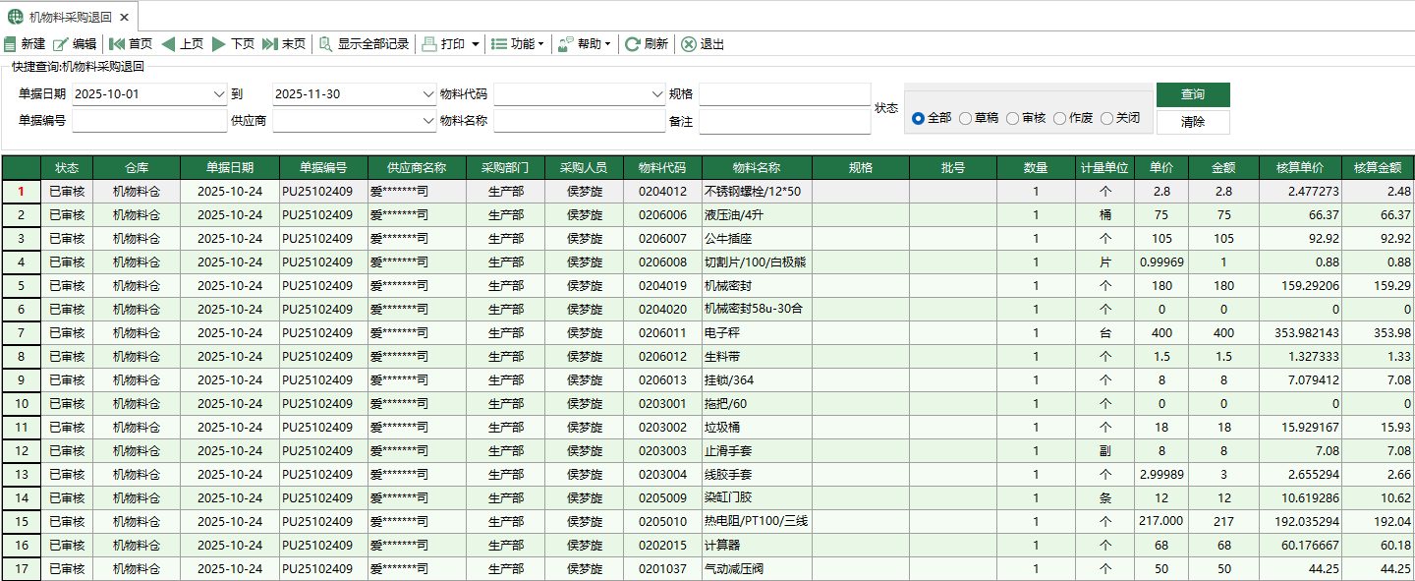1415x581 pixels.
Task: Expand the 供应商 combo box
Action: click(427, 120)
